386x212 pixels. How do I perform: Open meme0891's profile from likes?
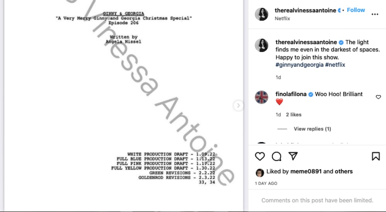pyautogui.click(x=306, y=171)
